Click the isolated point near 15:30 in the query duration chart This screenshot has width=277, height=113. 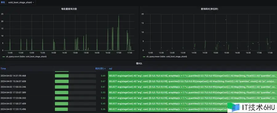(226, 20)
